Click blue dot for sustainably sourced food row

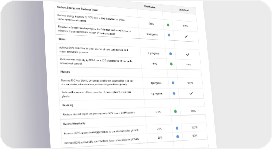[x=178, y=137]
